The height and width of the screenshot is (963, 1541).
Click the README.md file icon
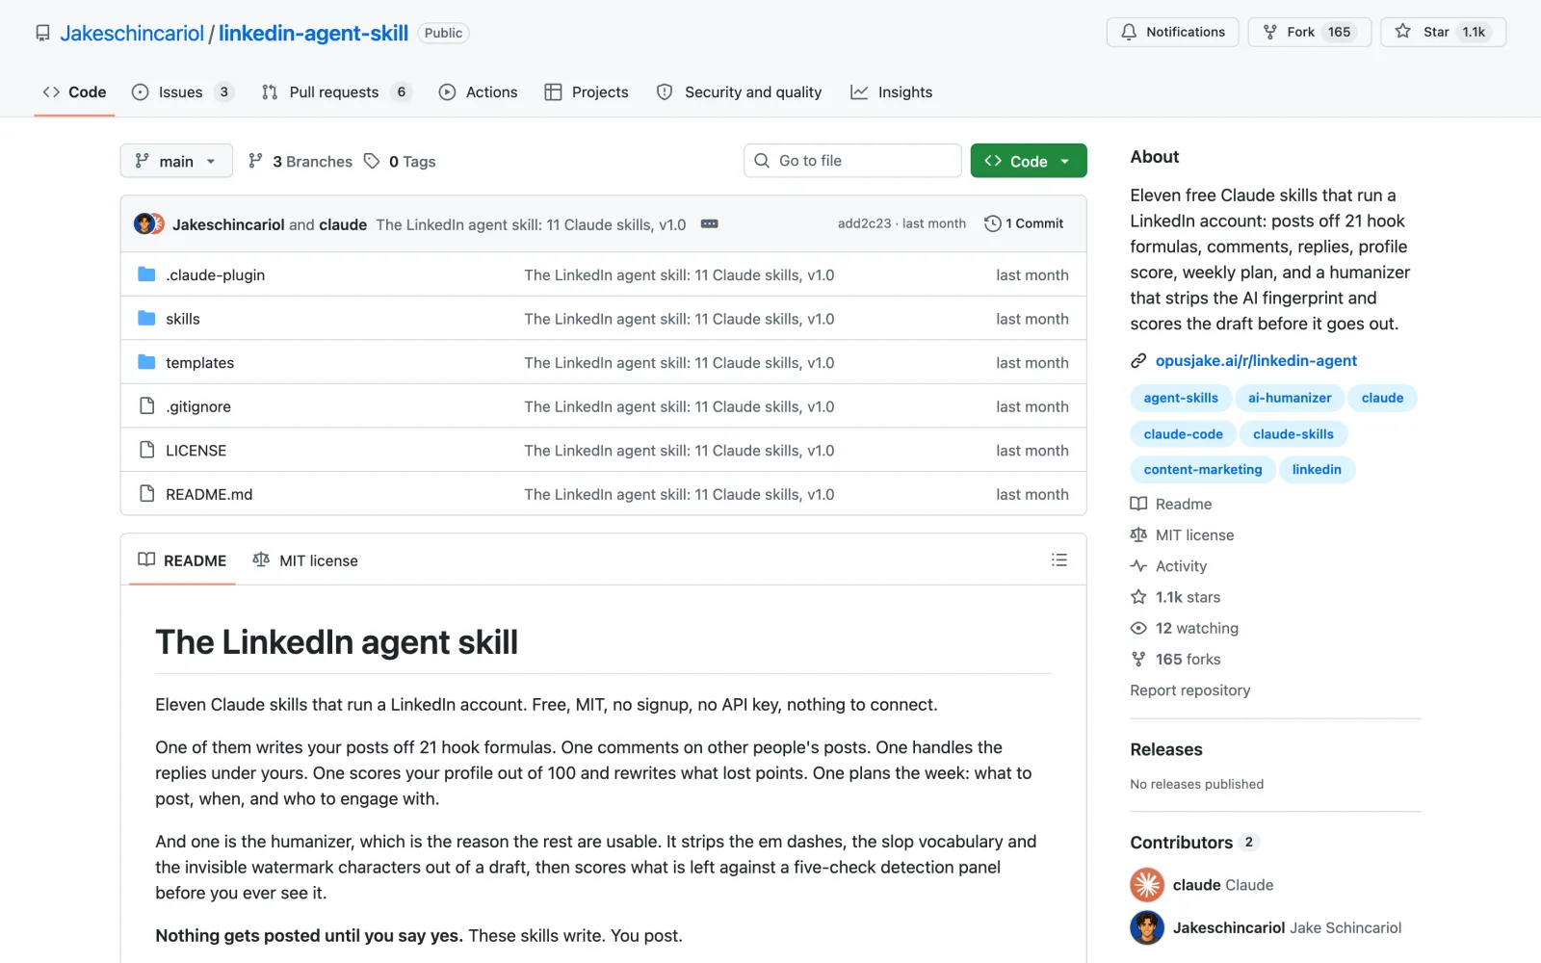pos(146,494)
